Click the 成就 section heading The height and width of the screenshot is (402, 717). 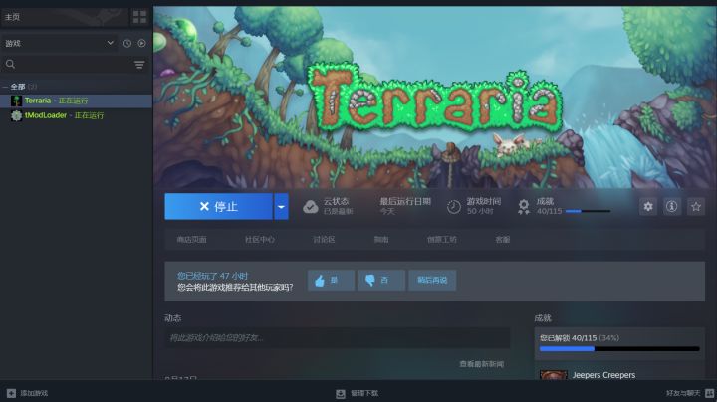coord(543,318)
